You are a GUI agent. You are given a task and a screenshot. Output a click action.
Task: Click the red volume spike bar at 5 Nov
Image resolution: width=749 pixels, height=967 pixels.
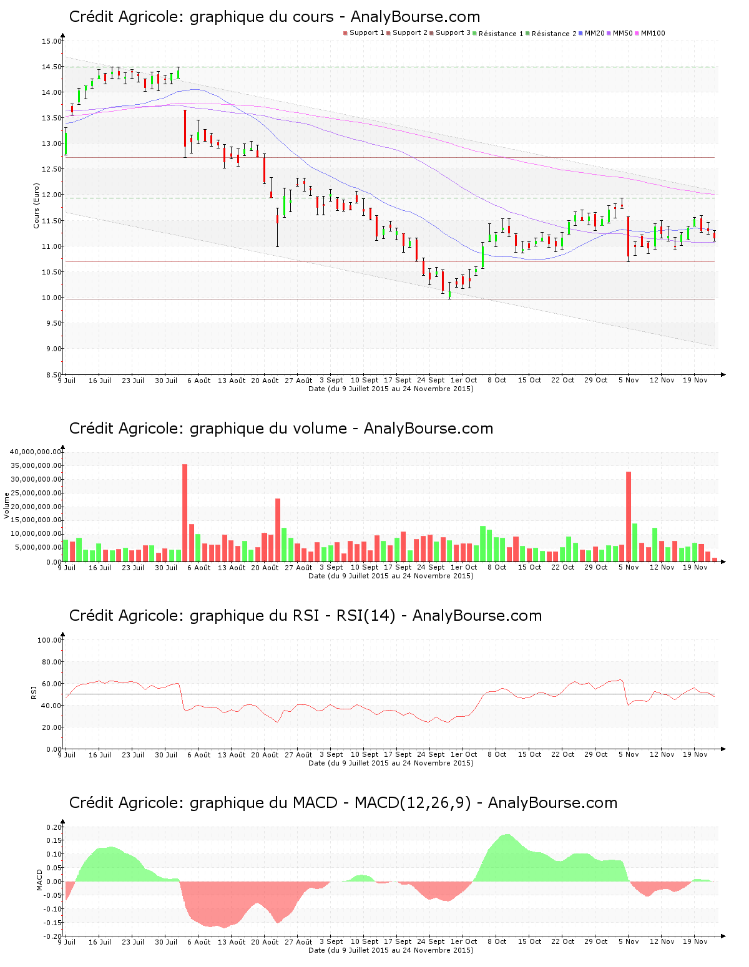[x=629, y=517]
